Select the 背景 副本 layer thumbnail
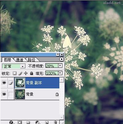Image resolution: width=123 pixels, height=124 pixels. coord(20,83)
